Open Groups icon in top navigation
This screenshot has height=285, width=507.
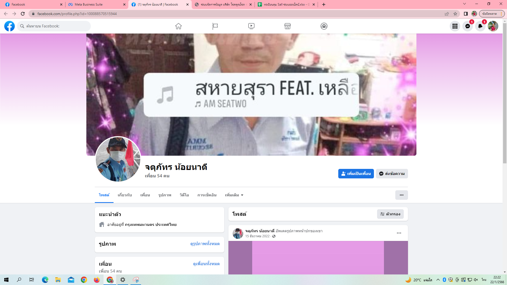324,26
